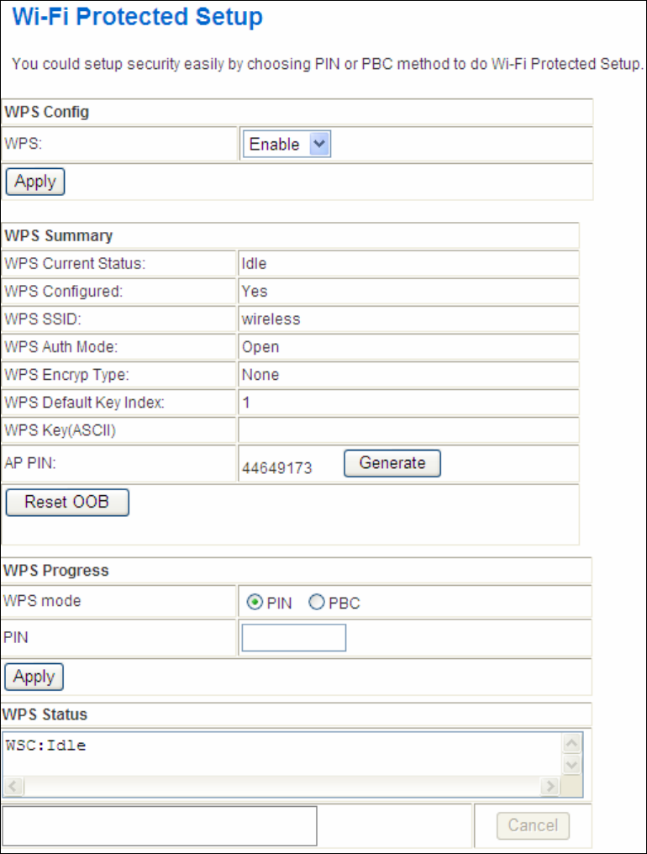Click the Reset OOB button
Screen dimensions: 647x854
pyautogui.click(x=67, y=502)
